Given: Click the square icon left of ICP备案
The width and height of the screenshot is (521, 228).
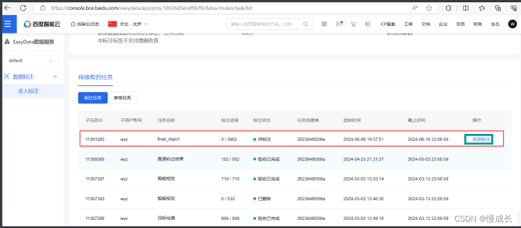Looking at the screenshot, I should click(368, 24).
